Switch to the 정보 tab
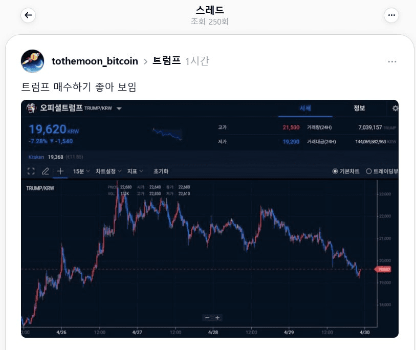Viewport: 416px width, 350px height. (359, 108)
